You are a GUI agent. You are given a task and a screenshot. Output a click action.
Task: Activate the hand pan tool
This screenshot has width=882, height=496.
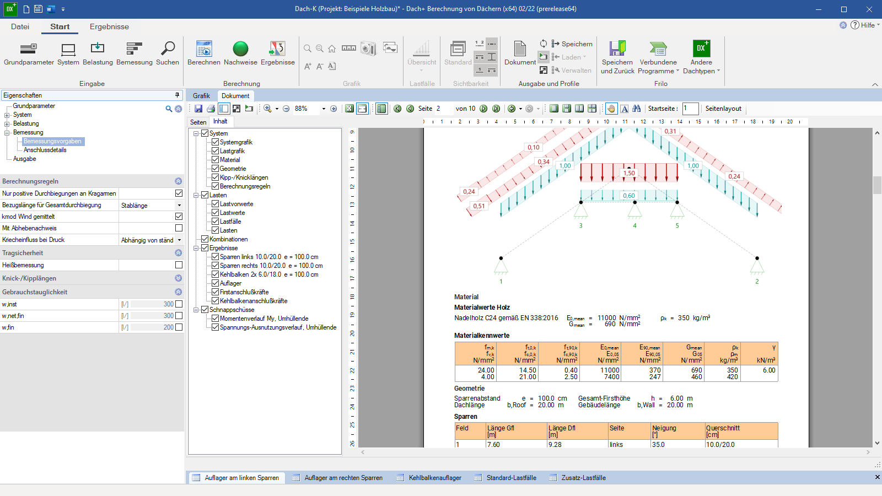pos(611,109)
